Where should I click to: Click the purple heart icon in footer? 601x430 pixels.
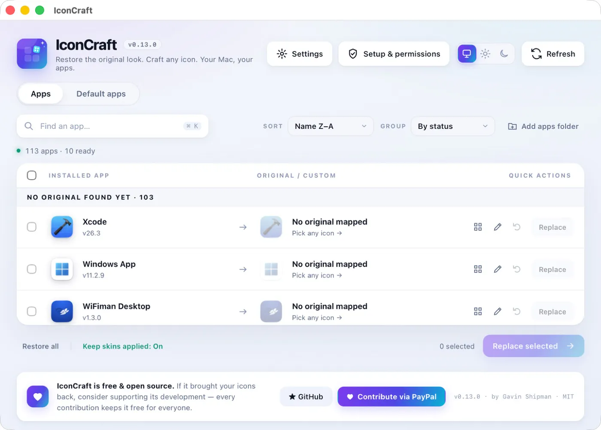click(x=38, y=396)
